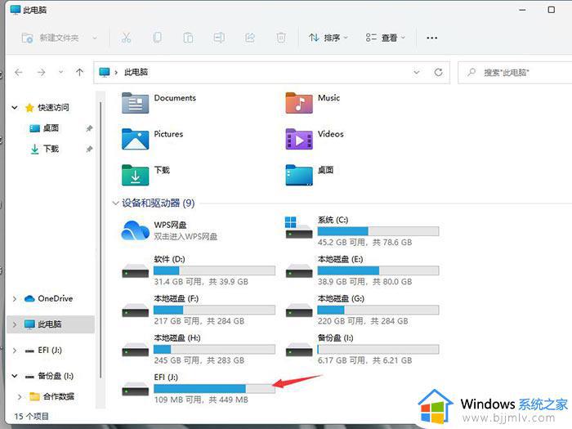Select the WPS网盘 cloud icon
572x429 pixels.
tap(135, 230)
